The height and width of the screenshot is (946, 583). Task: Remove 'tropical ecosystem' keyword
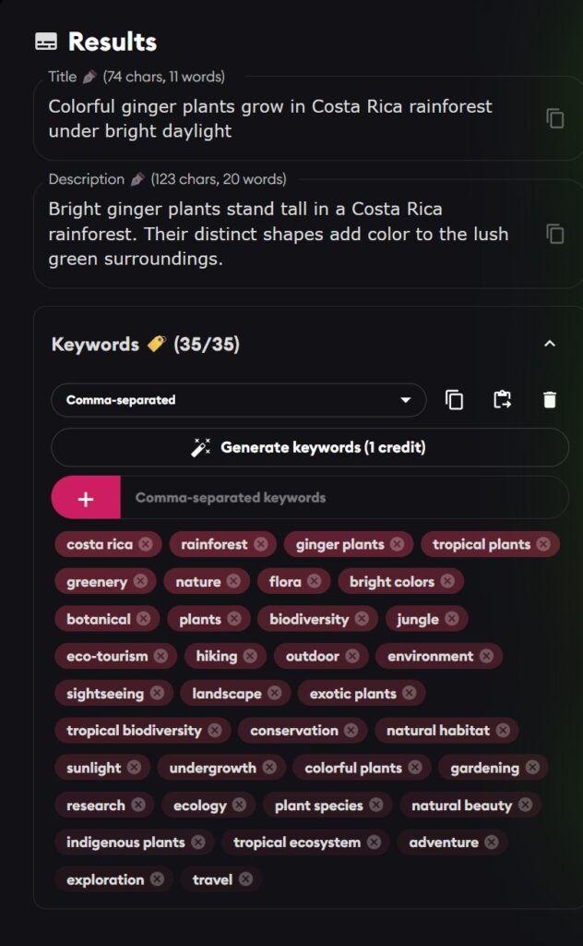pyautogui.click(x=374, y=843)
